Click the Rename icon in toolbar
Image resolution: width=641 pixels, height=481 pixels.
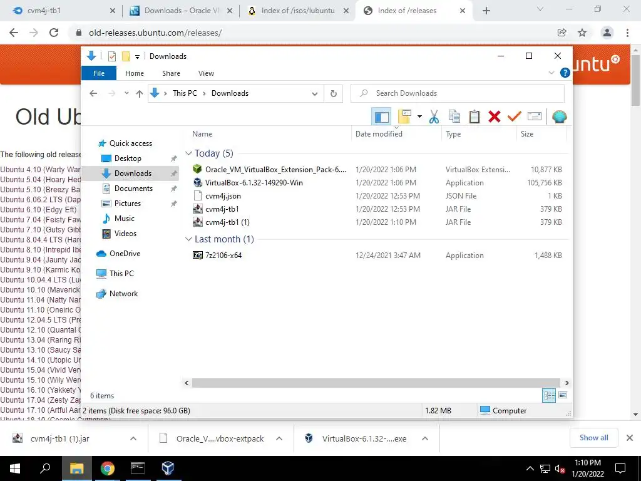point(535,117)
